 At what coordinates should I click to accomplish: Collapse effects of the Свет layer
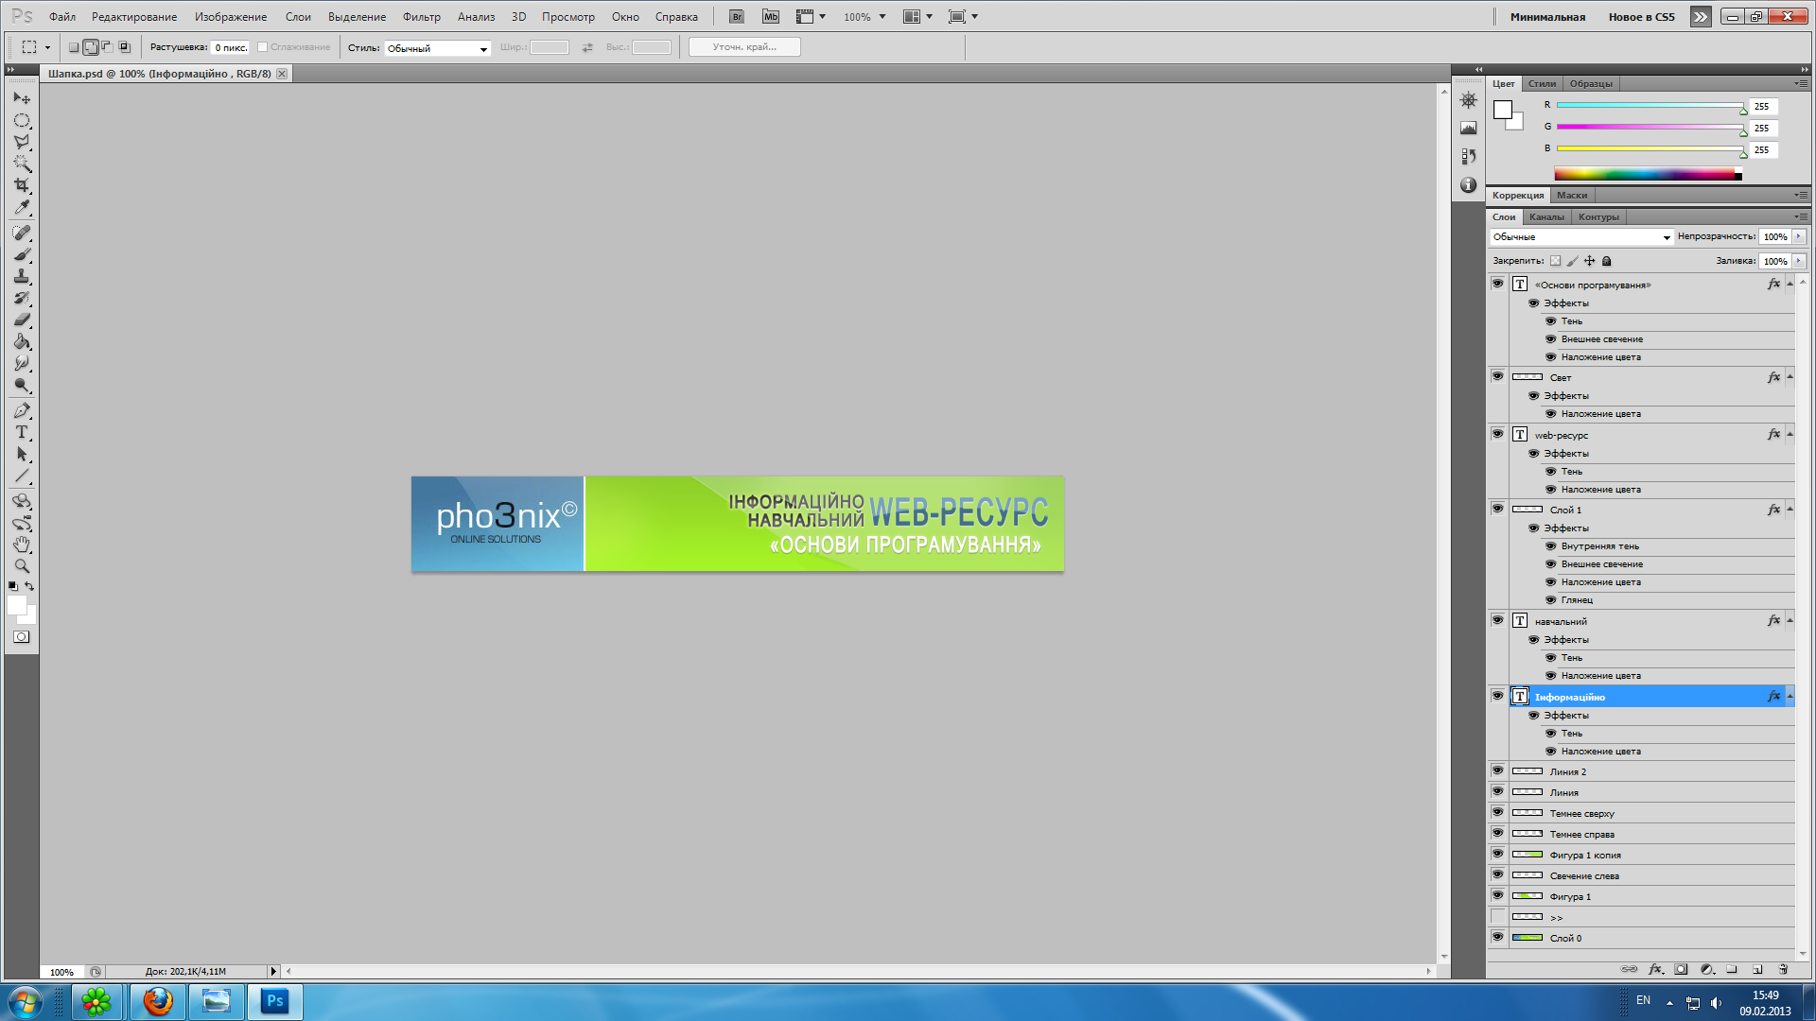[1790, 377]
